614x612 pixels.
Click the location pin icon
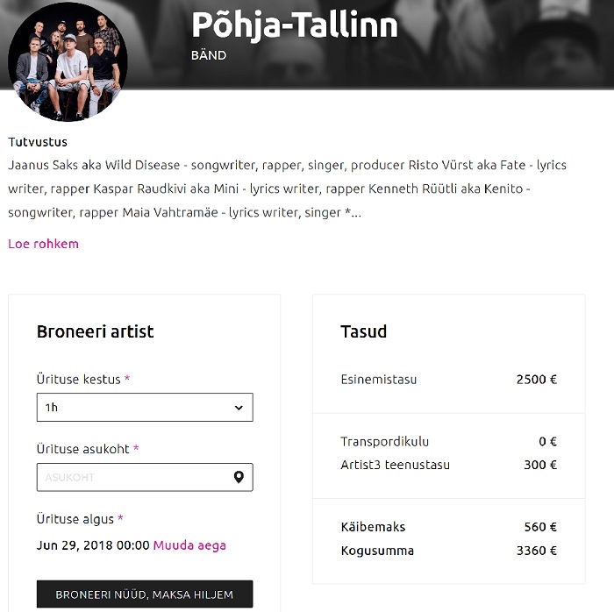click(239, 477)
